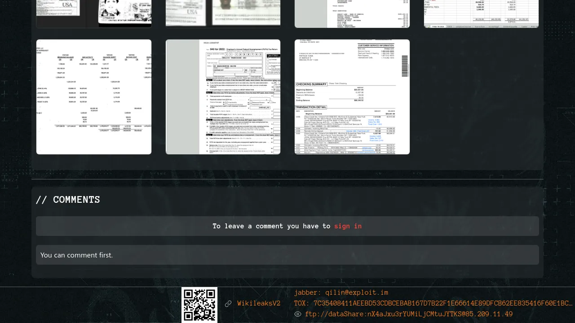Viewport: 575px width, 323px height.
Task: Open the USA passport scan thumbnail
Action: tap(94, 13)
